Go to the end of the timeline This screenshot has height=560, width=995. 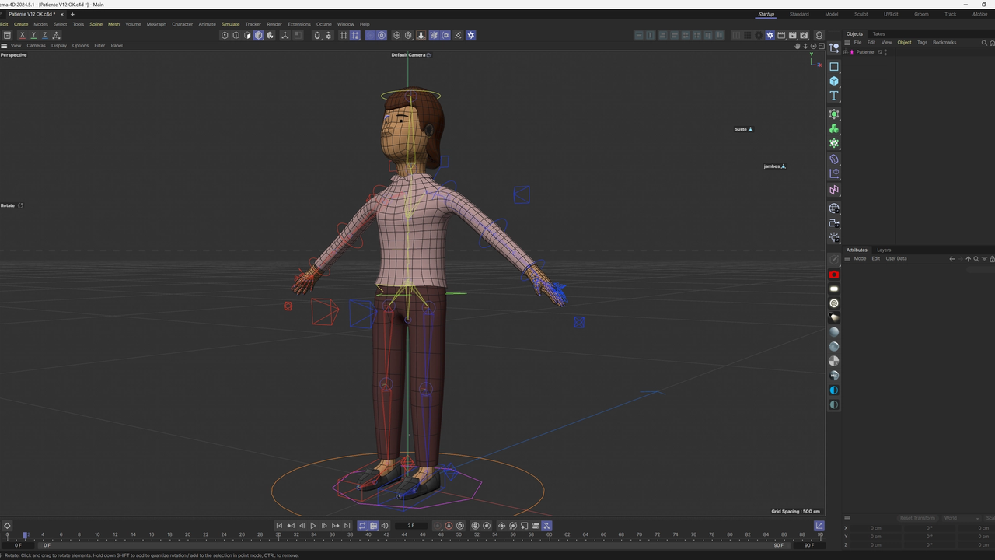pos(347,526)
